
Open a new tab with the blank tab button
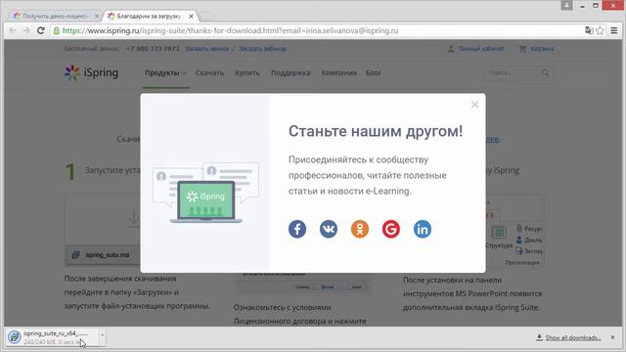point(206,17)
